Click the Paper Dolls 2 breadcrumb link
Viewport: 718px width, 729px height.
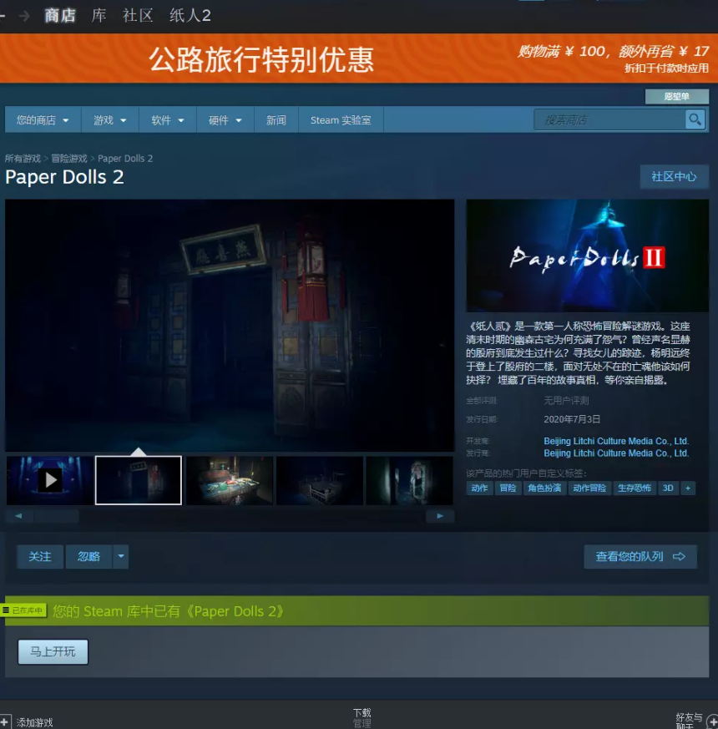(x=125, y=159)
